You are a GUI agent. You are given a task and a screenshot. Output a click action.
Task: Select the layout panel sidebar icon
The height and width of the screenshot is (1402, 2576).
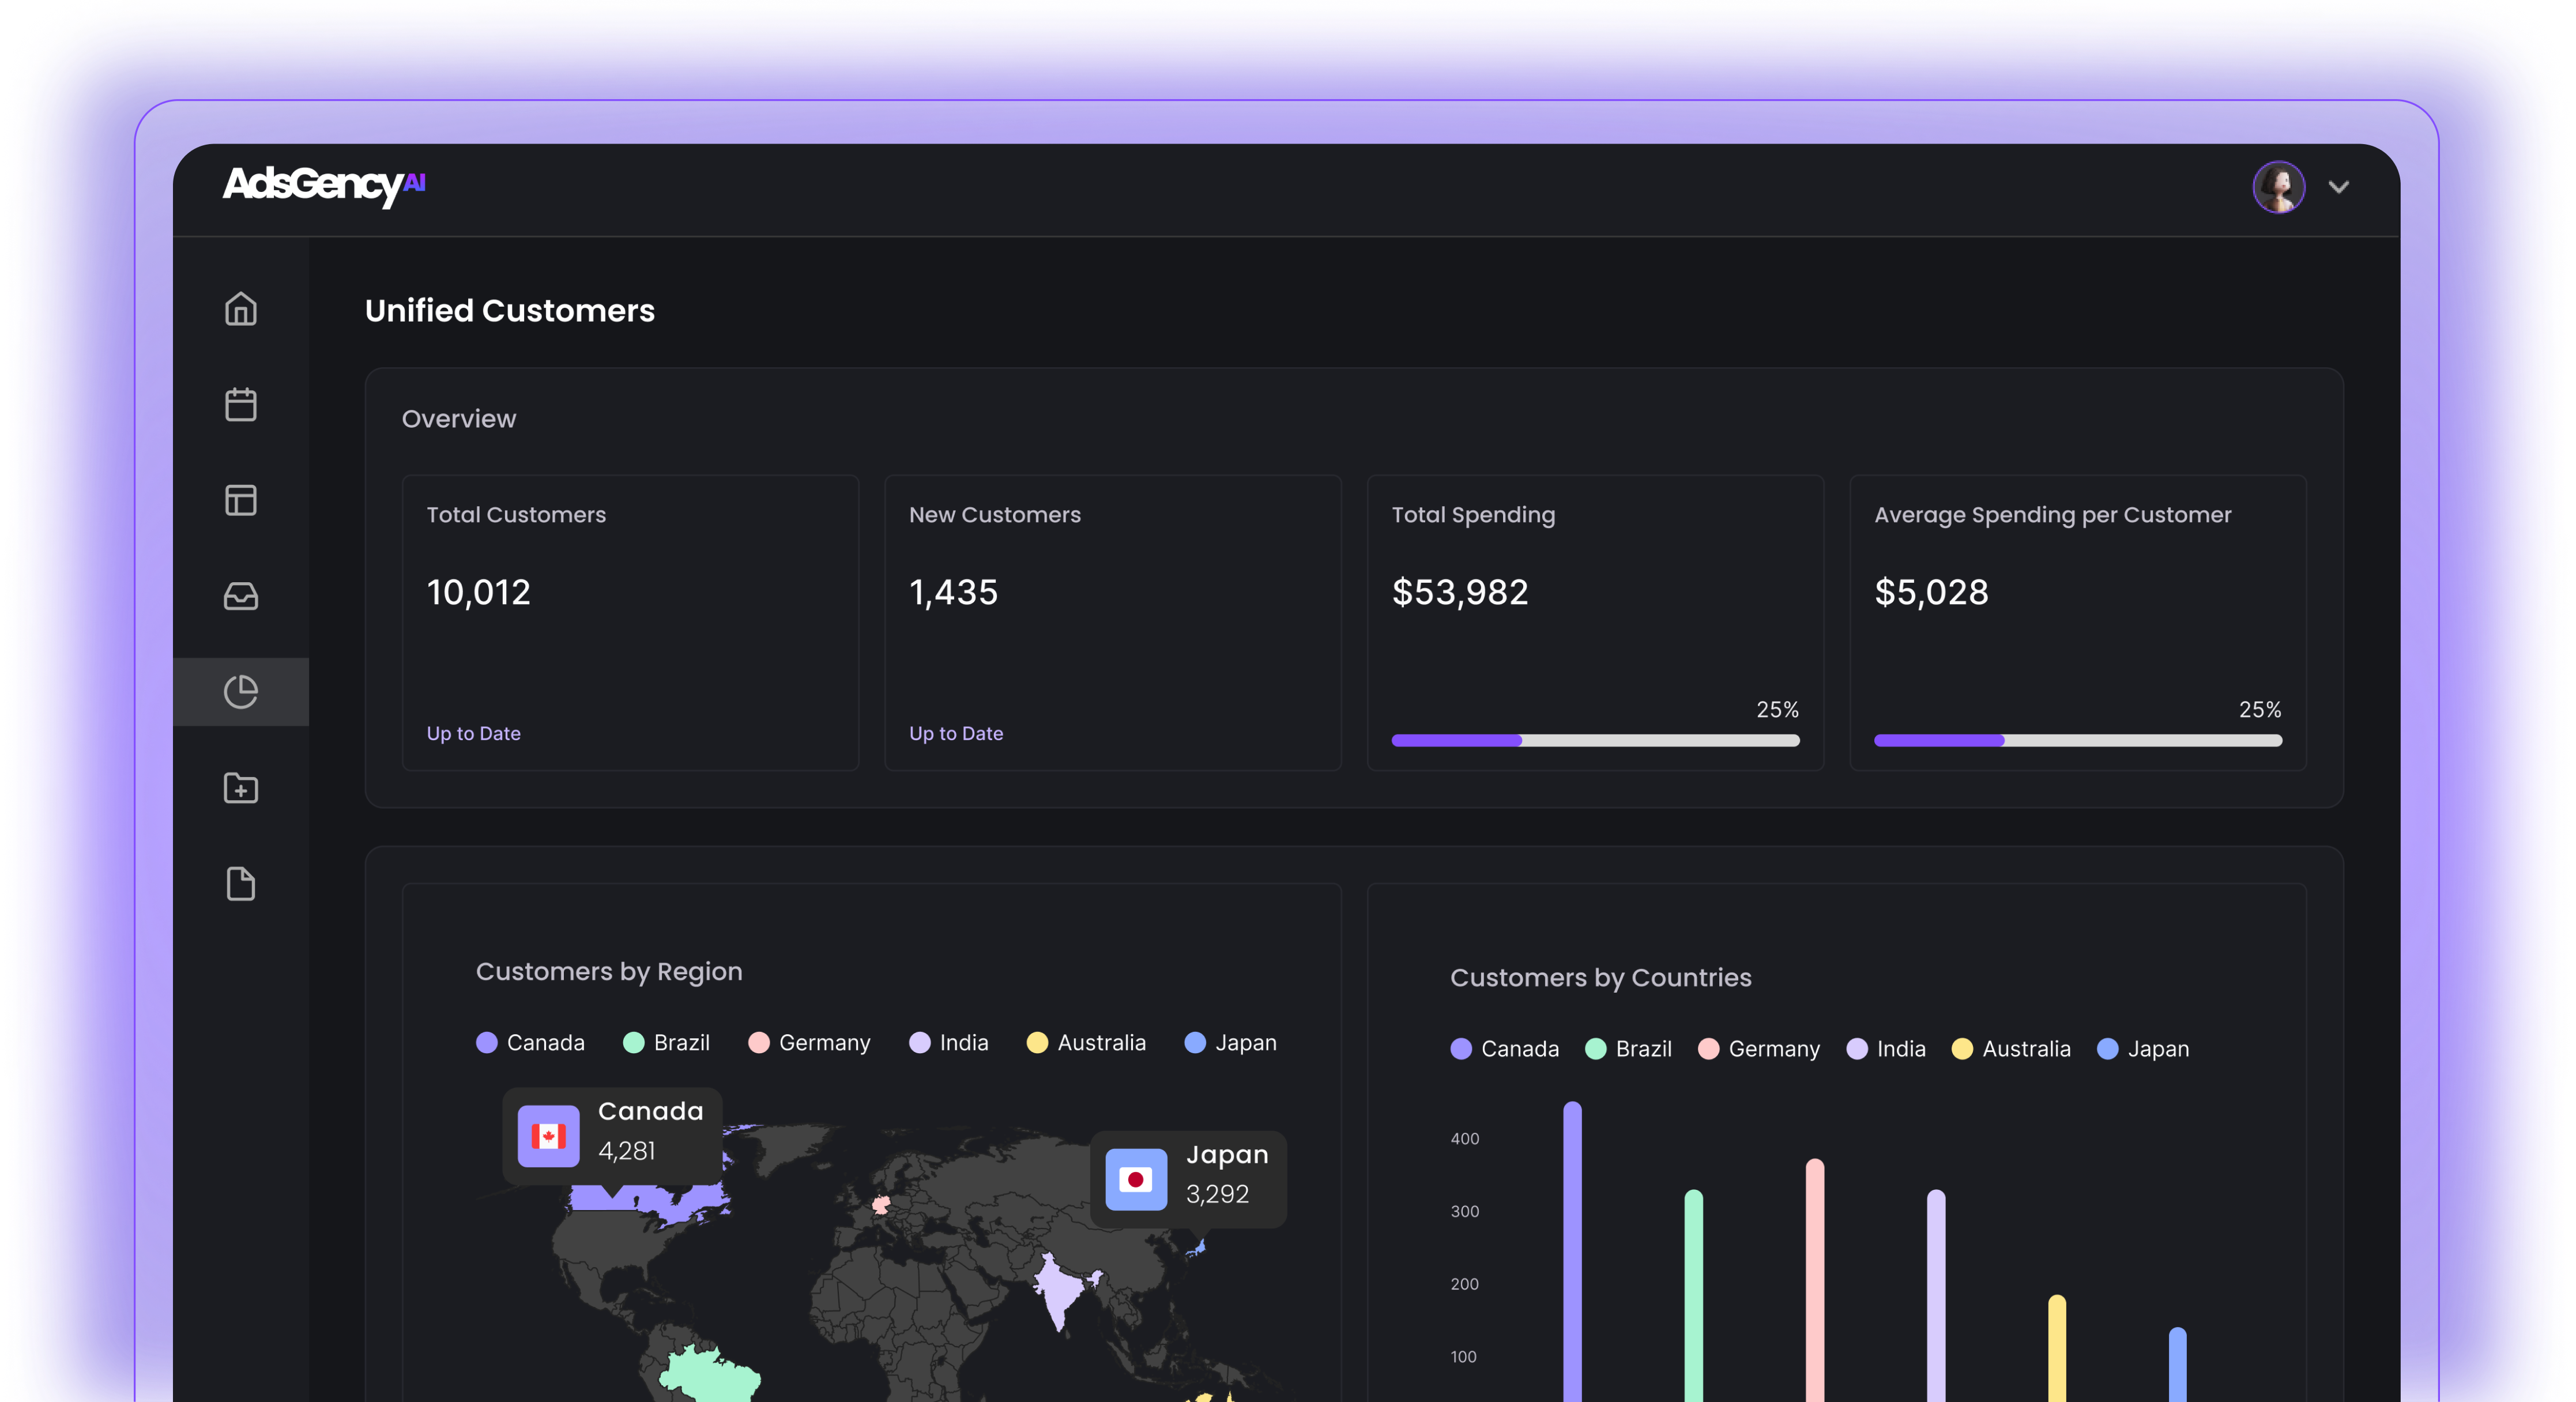tap(240, 500)
